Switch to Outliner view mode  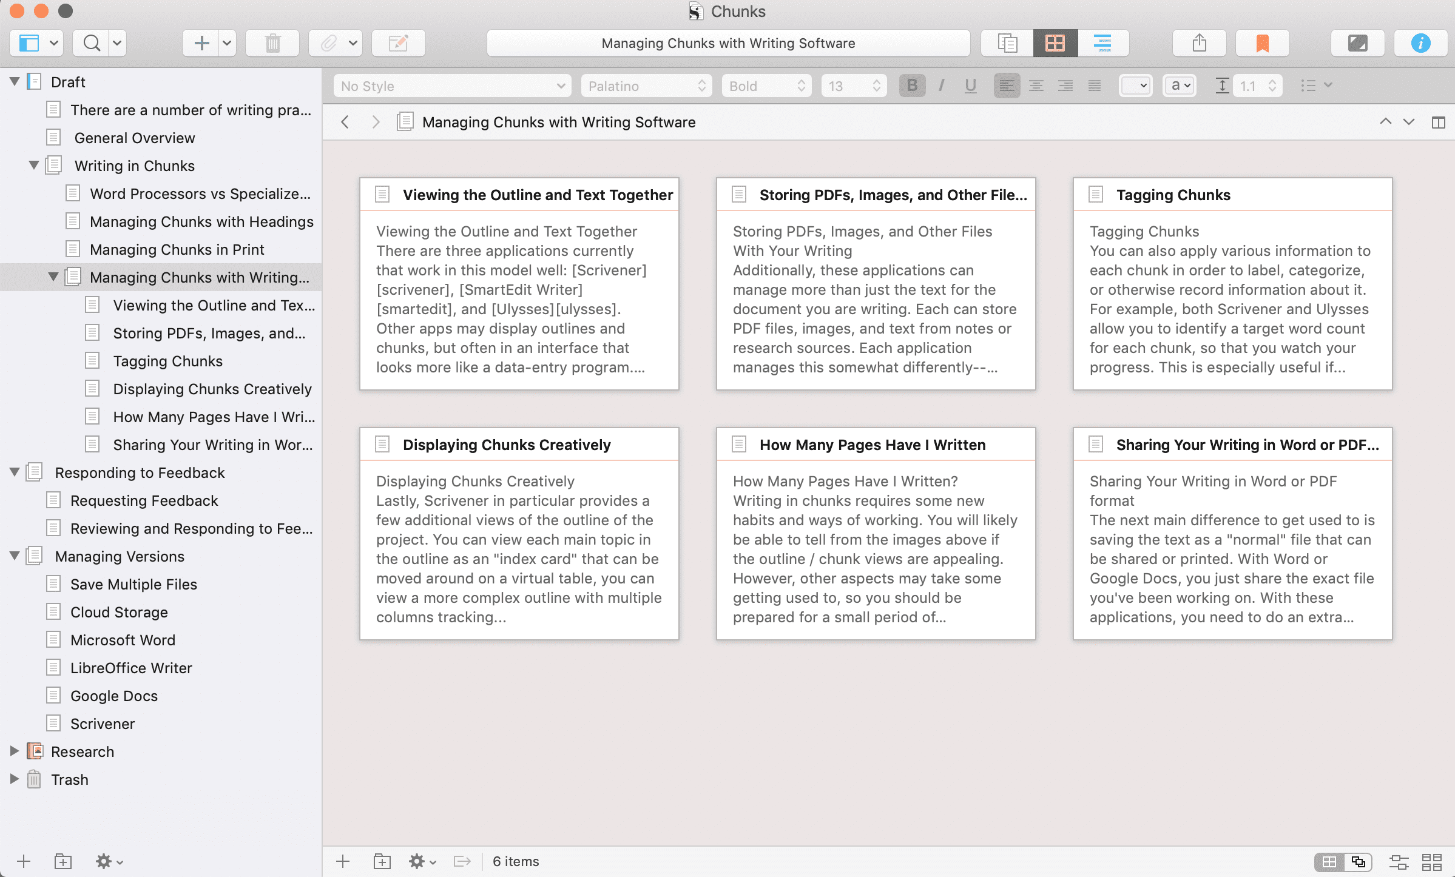click(x=1102, y=43)
